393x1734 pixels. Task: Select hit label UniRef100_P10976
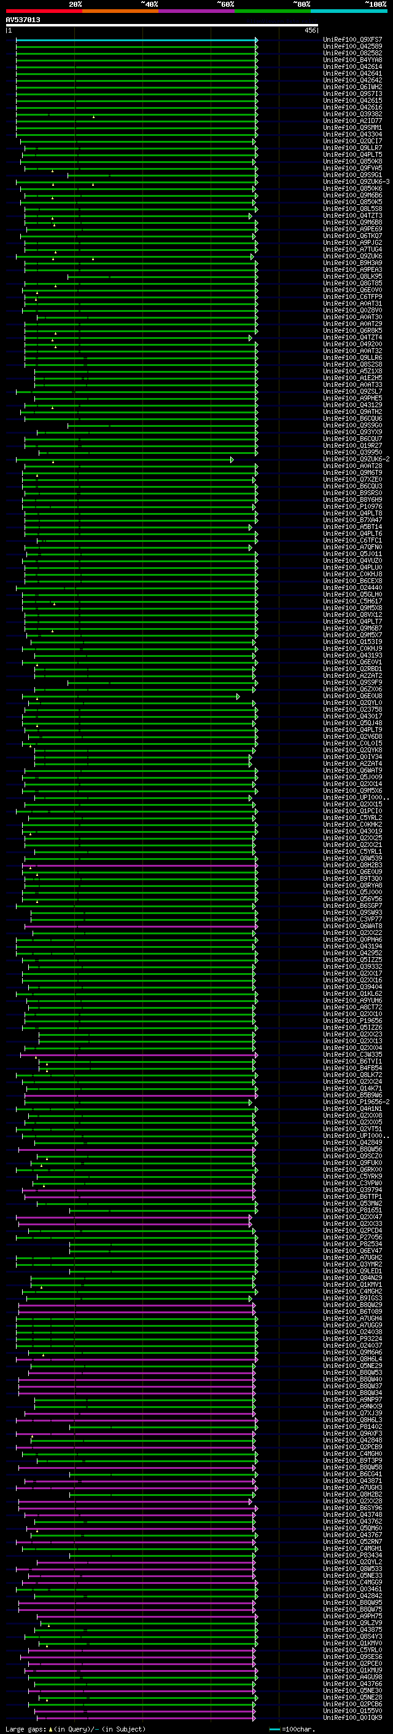(x=352, y=506)
